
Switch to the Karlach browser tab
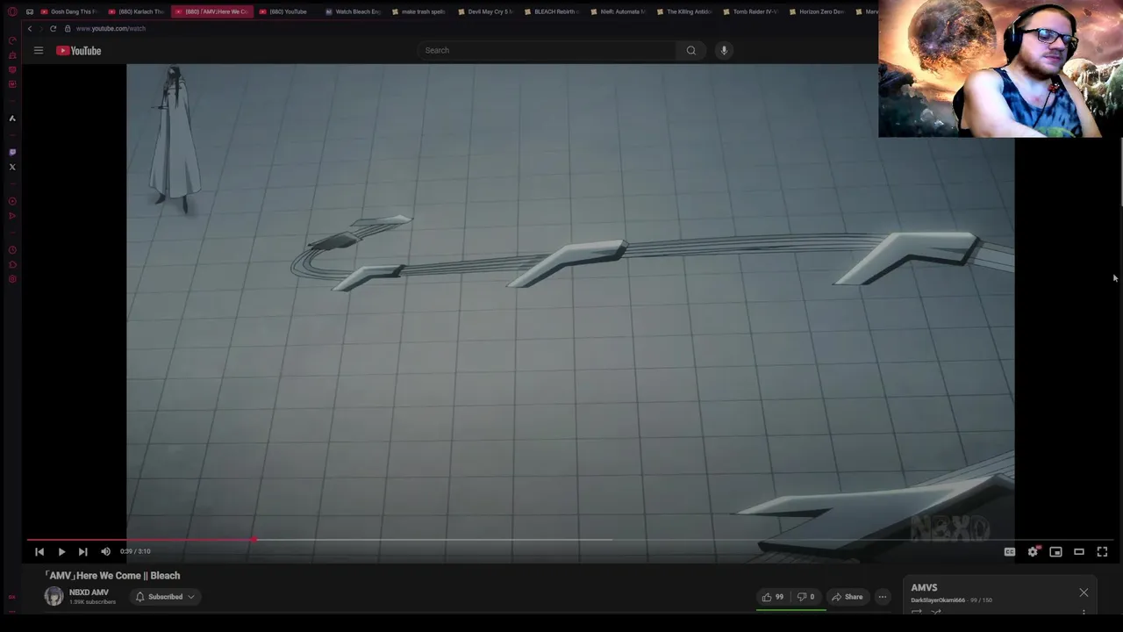coord(136,11)
